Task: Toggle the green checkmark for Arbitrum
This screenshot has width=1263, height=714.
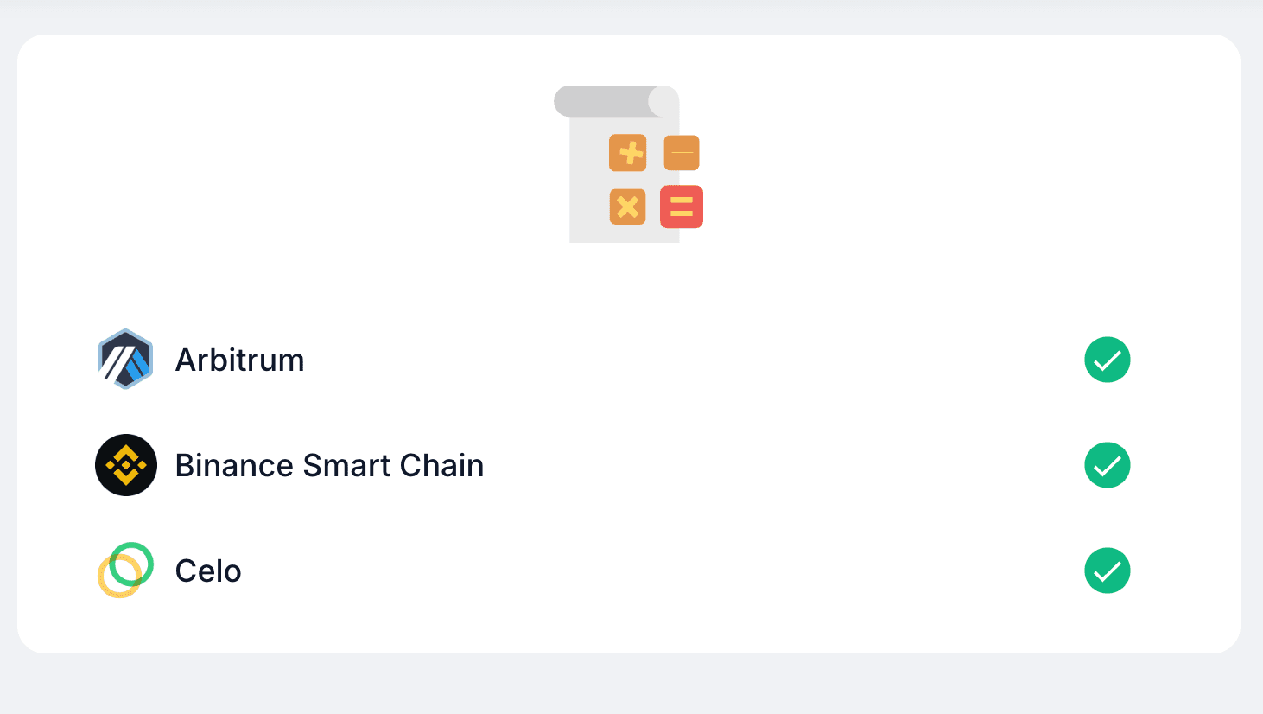Action: point(1108,360)
